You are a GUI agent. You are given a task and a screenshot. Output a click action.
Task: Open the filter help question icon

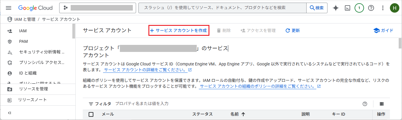(x=365, y=104)
